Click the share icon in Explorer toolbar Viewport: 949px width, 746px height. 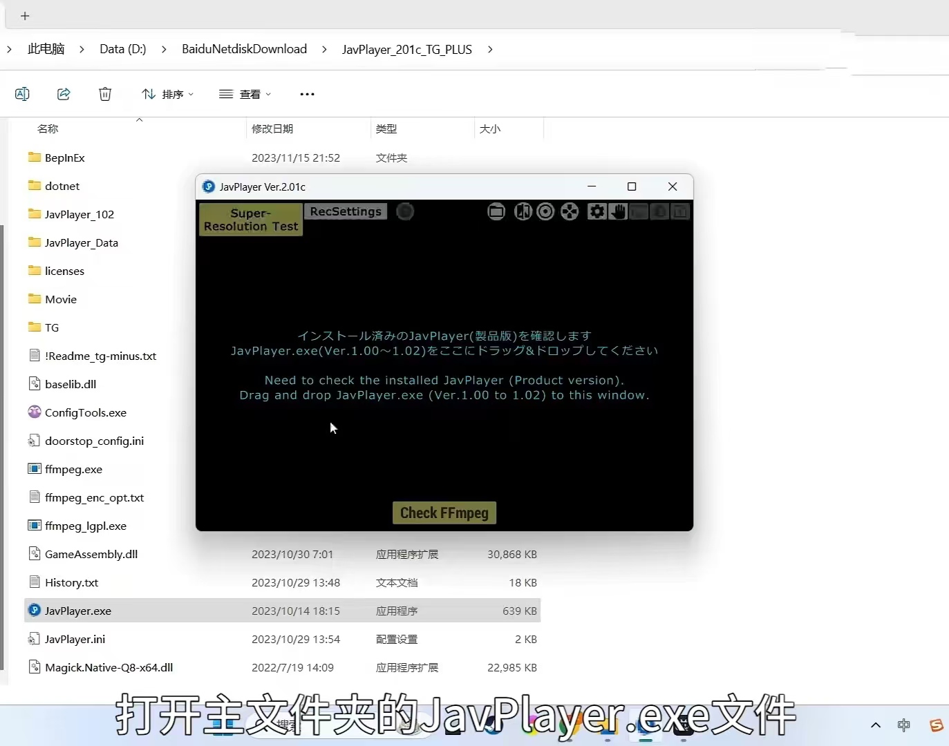click(64, 94)
